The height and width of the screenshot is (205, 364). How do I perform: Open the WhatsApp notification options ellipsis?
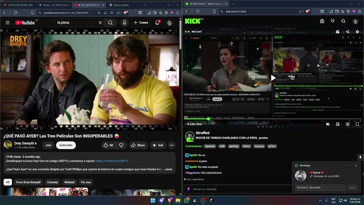tap(348, 165)
